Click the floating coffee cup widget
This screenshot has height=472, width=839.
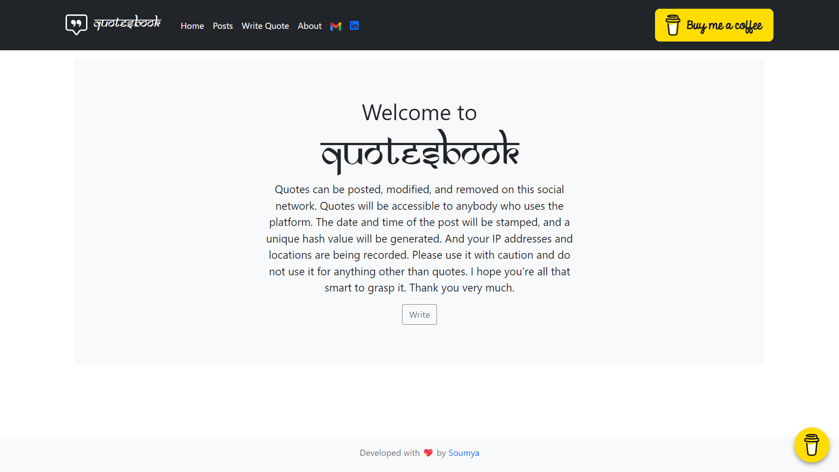(x=811, y=445)
